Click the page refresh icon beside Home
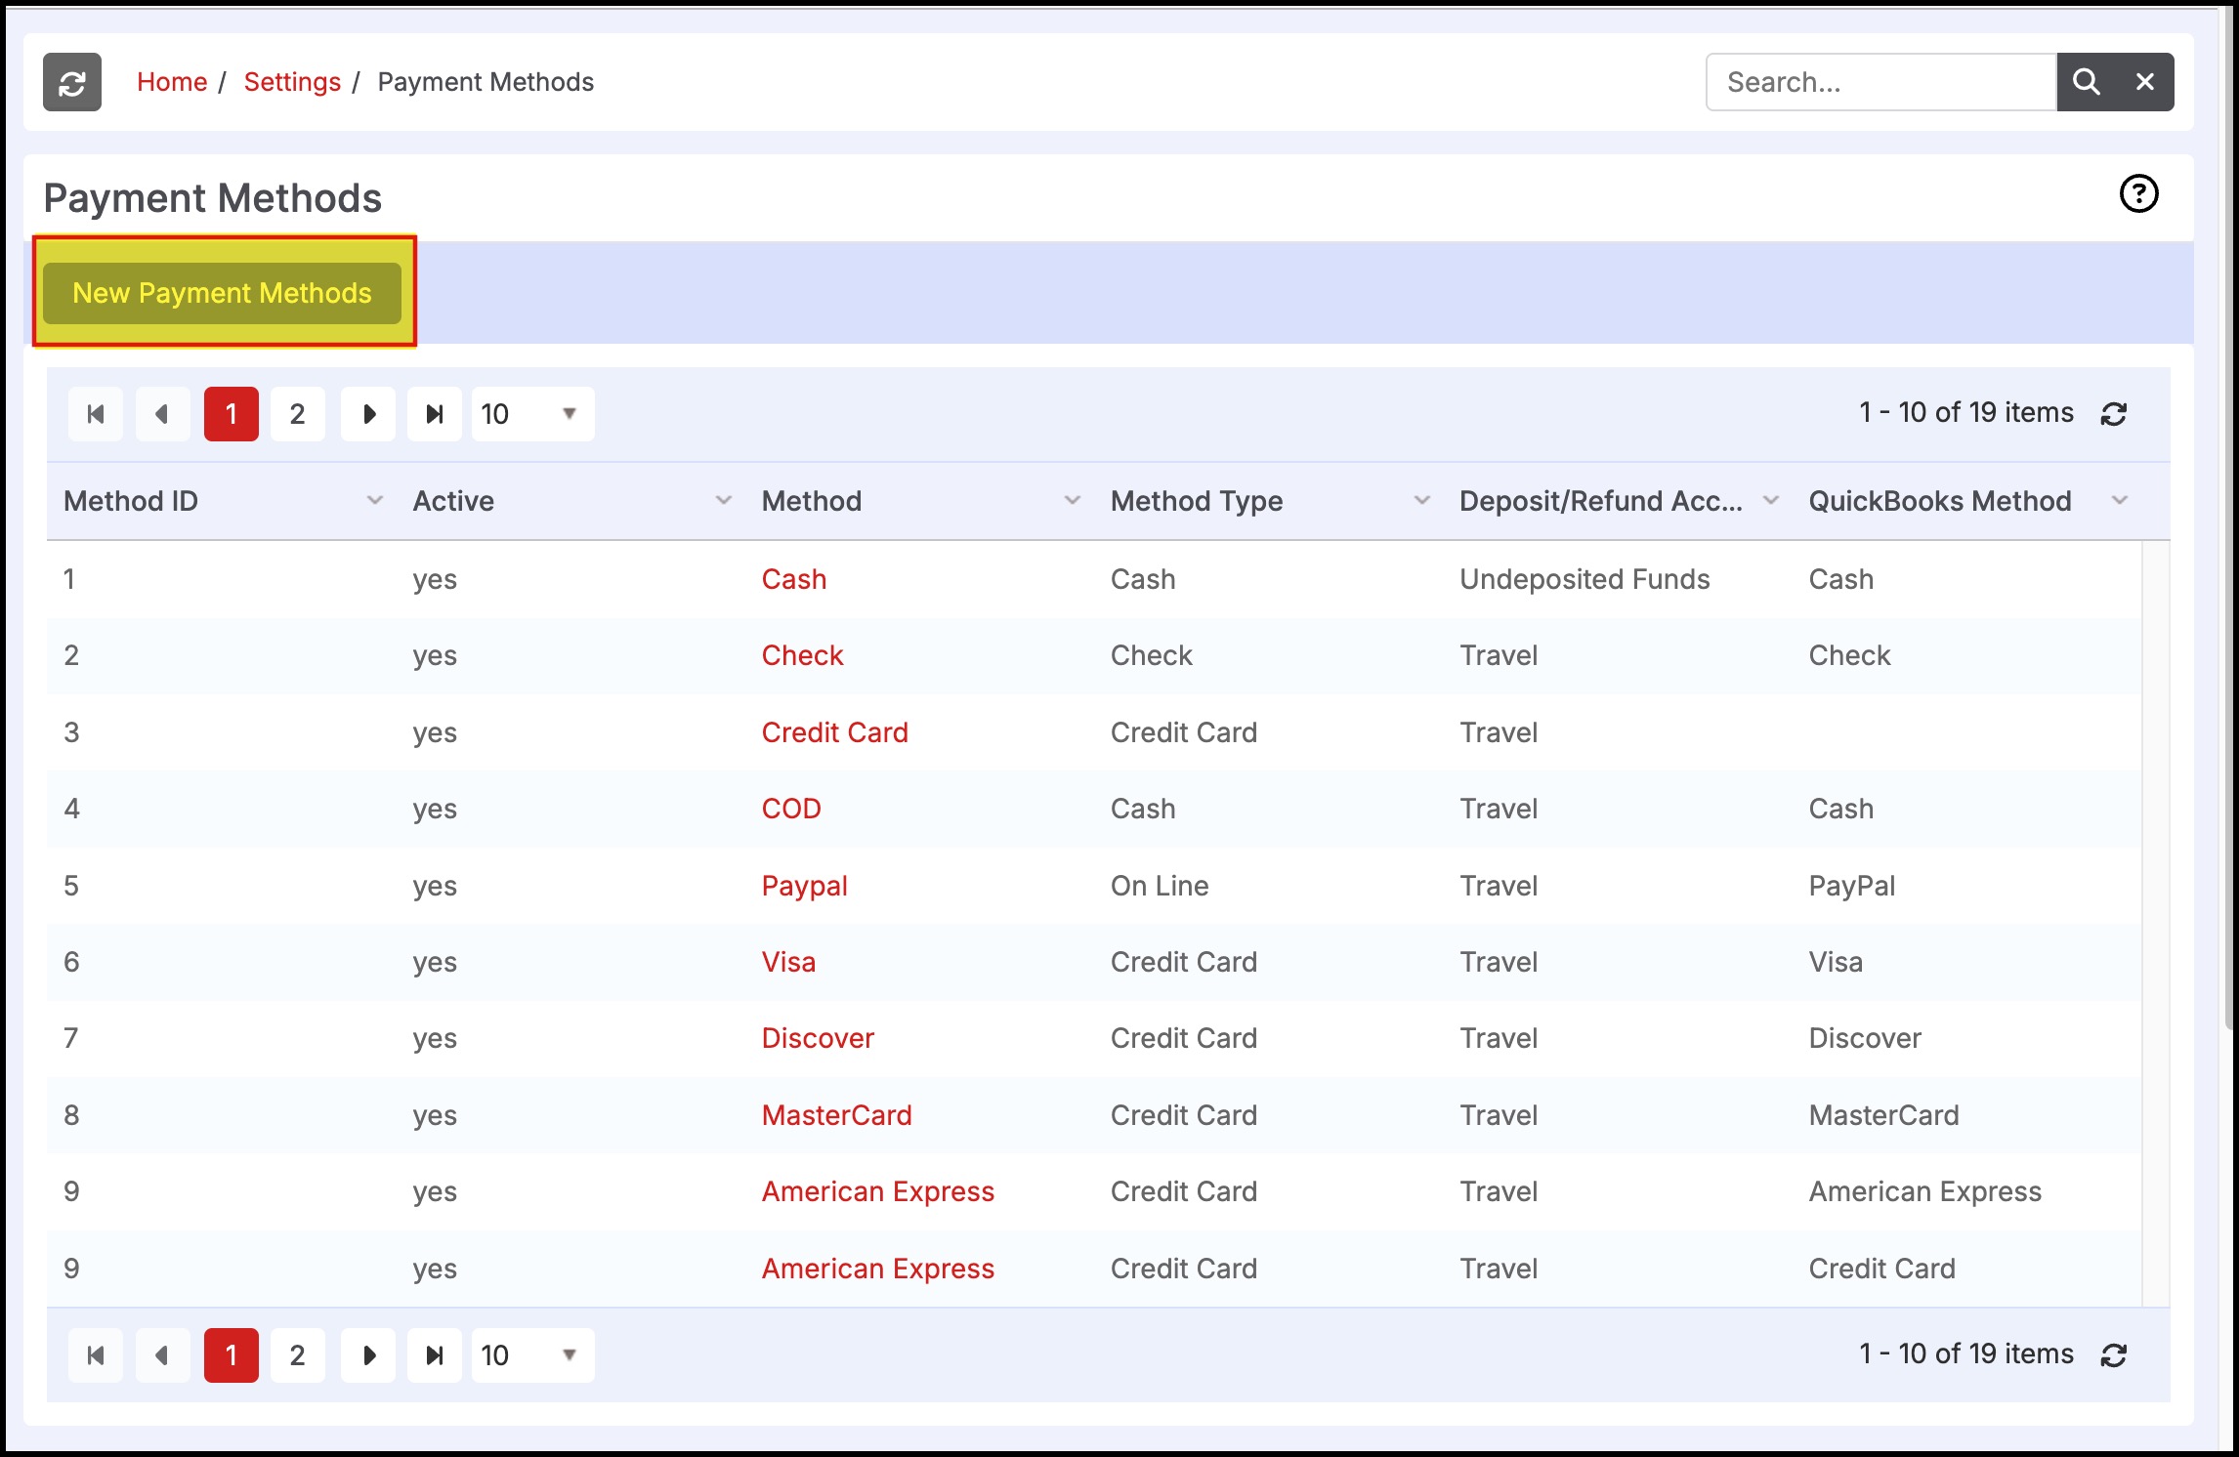The image size is (2239, 1457). (x=71, y=82)
